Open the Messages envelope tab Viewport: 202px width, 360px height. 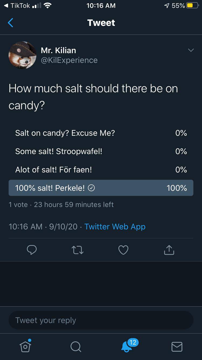coord(177,347)
